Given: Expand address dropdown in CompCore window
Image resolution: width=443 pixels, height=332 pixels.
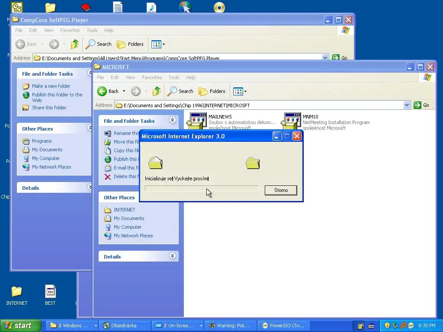Looking at the screenshot, I should click(x=325, y=57).
